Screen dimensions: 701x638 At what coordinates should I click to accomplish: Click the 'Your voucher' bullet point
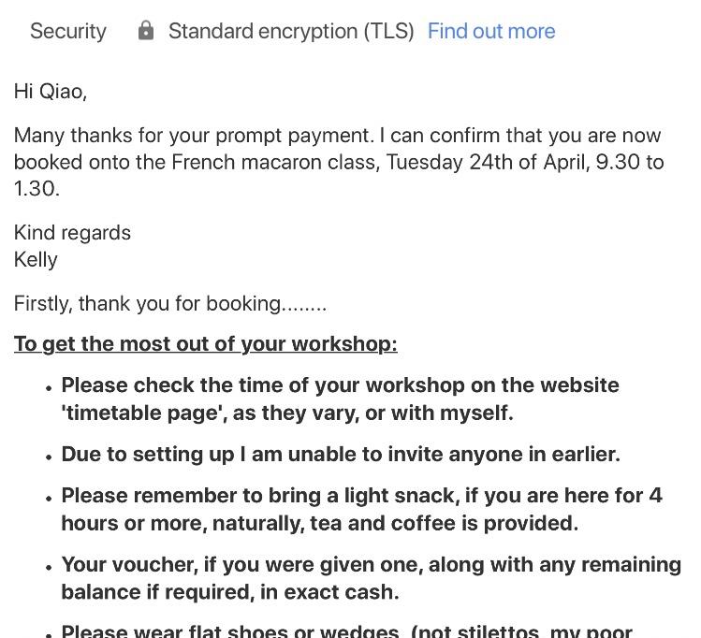[x=371, y=565]
